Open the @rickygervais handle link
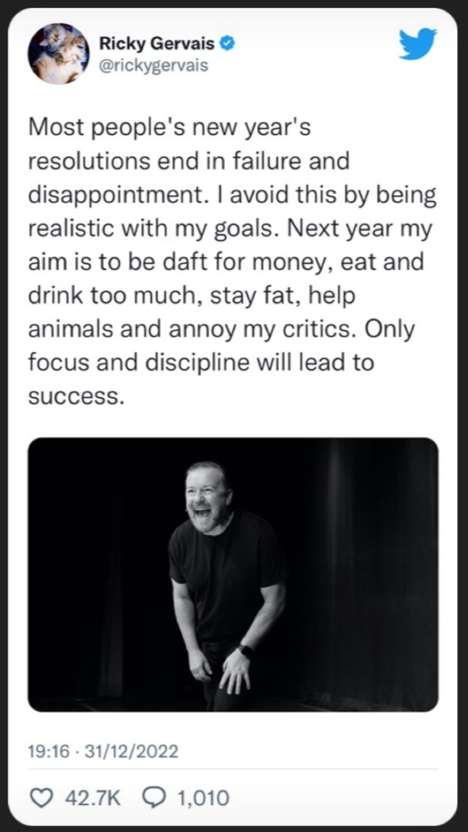This screenshot has height=832, width=468. coord(154,65)
